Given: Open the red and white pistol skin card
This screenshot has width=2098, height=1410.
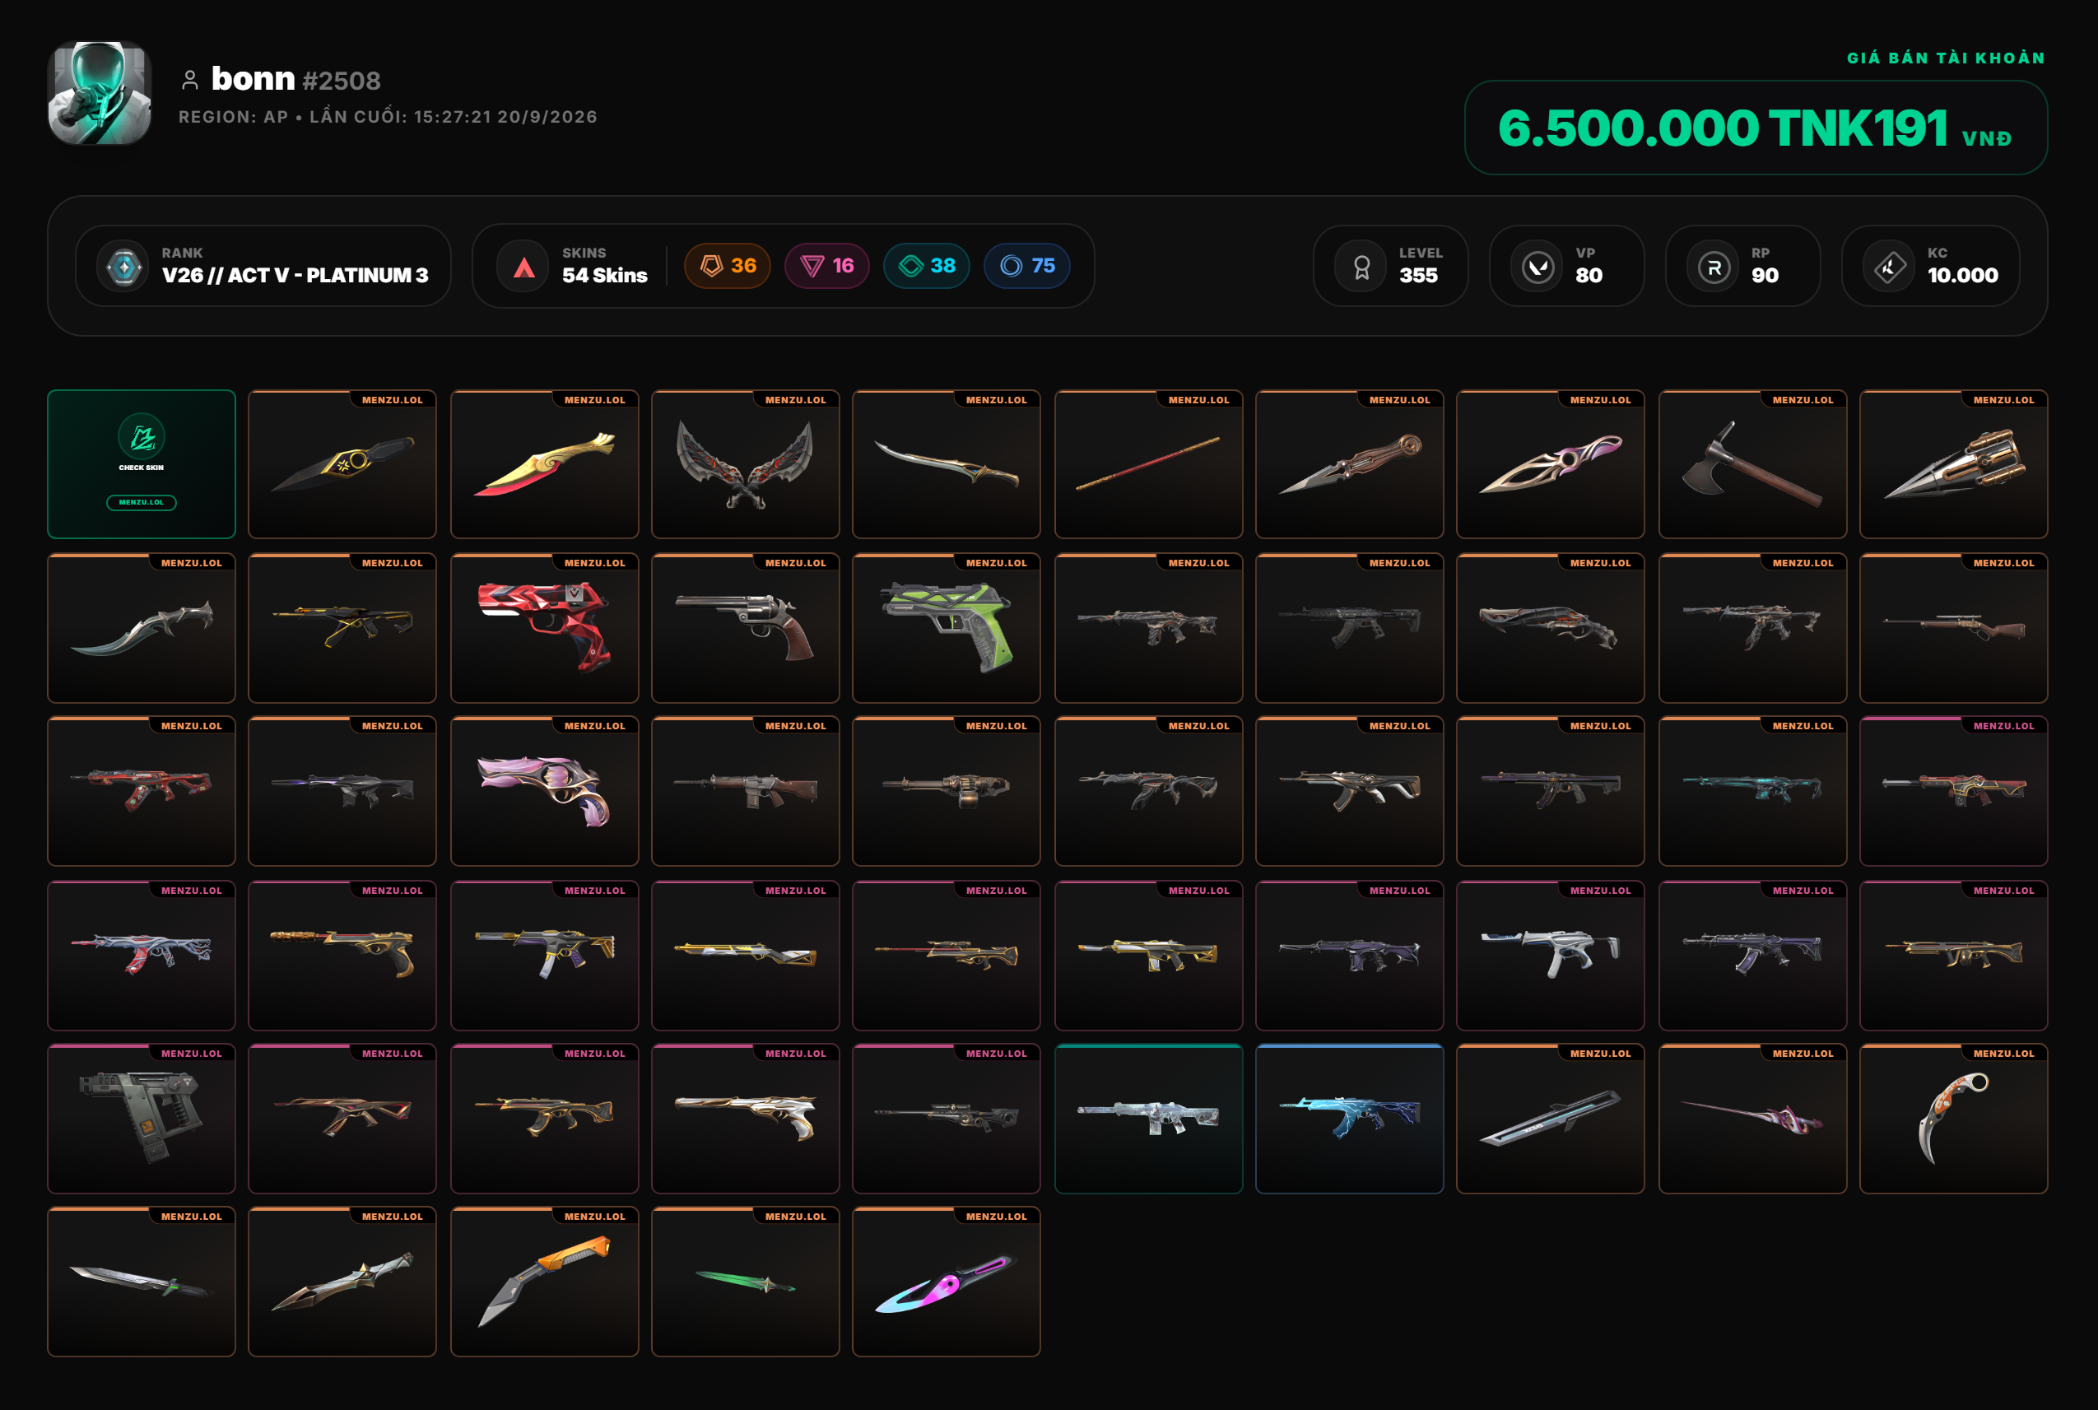Looking at the screenshot, I should pos(544,628).
